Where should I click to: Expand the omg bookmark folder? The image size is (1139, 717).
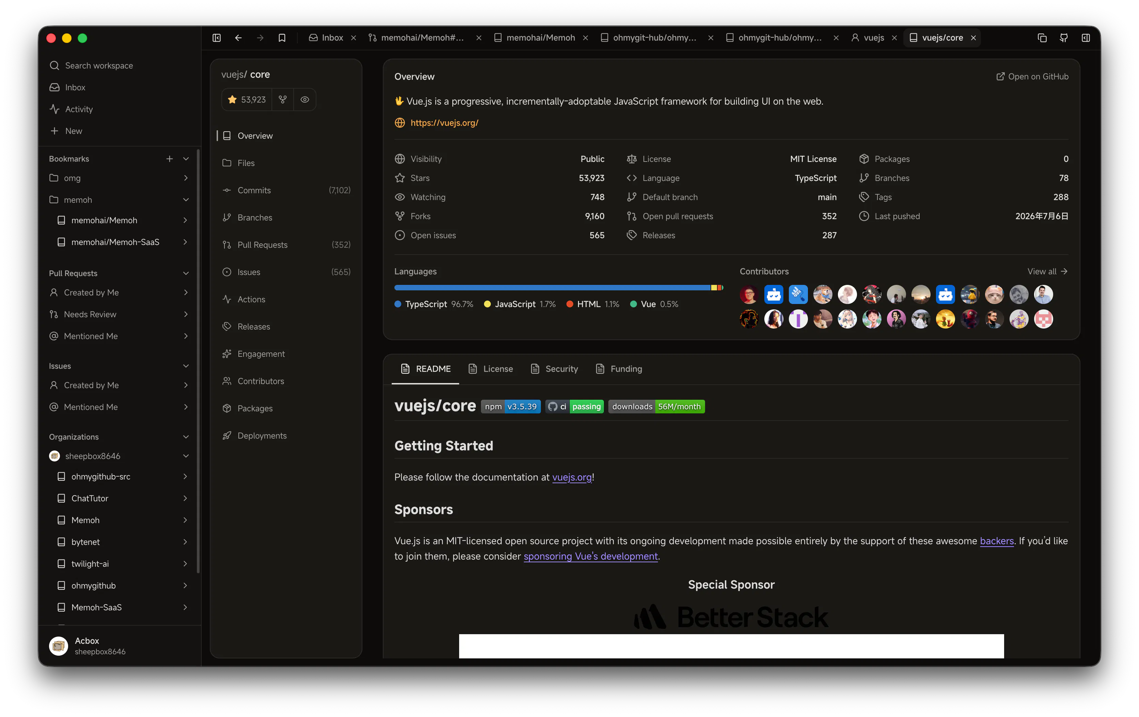coord(186,178)
